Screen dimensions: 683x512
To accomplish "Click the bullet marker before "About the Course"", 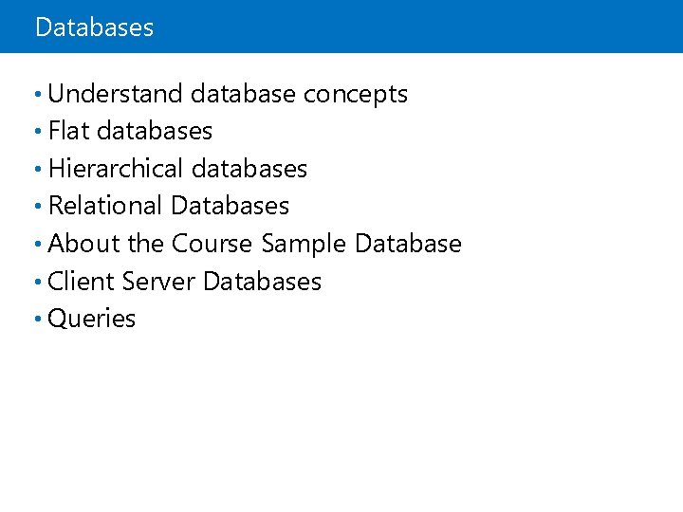I will coord(36,245).
